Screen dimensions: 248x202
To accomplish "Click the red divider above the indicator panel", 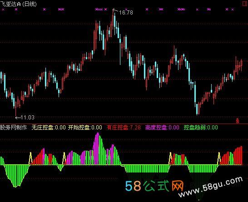I will (124, 123).
